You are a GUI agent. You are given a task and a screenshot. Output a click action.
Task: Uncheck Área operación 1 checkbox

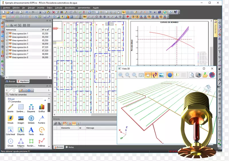pos(7,34)
